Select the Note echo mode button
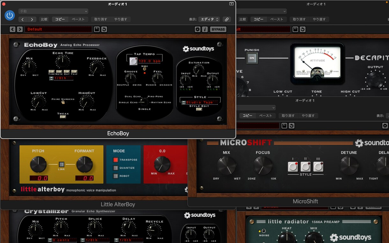Image resolution: width=389 pixels, height=243 pixels. (59, 72)
